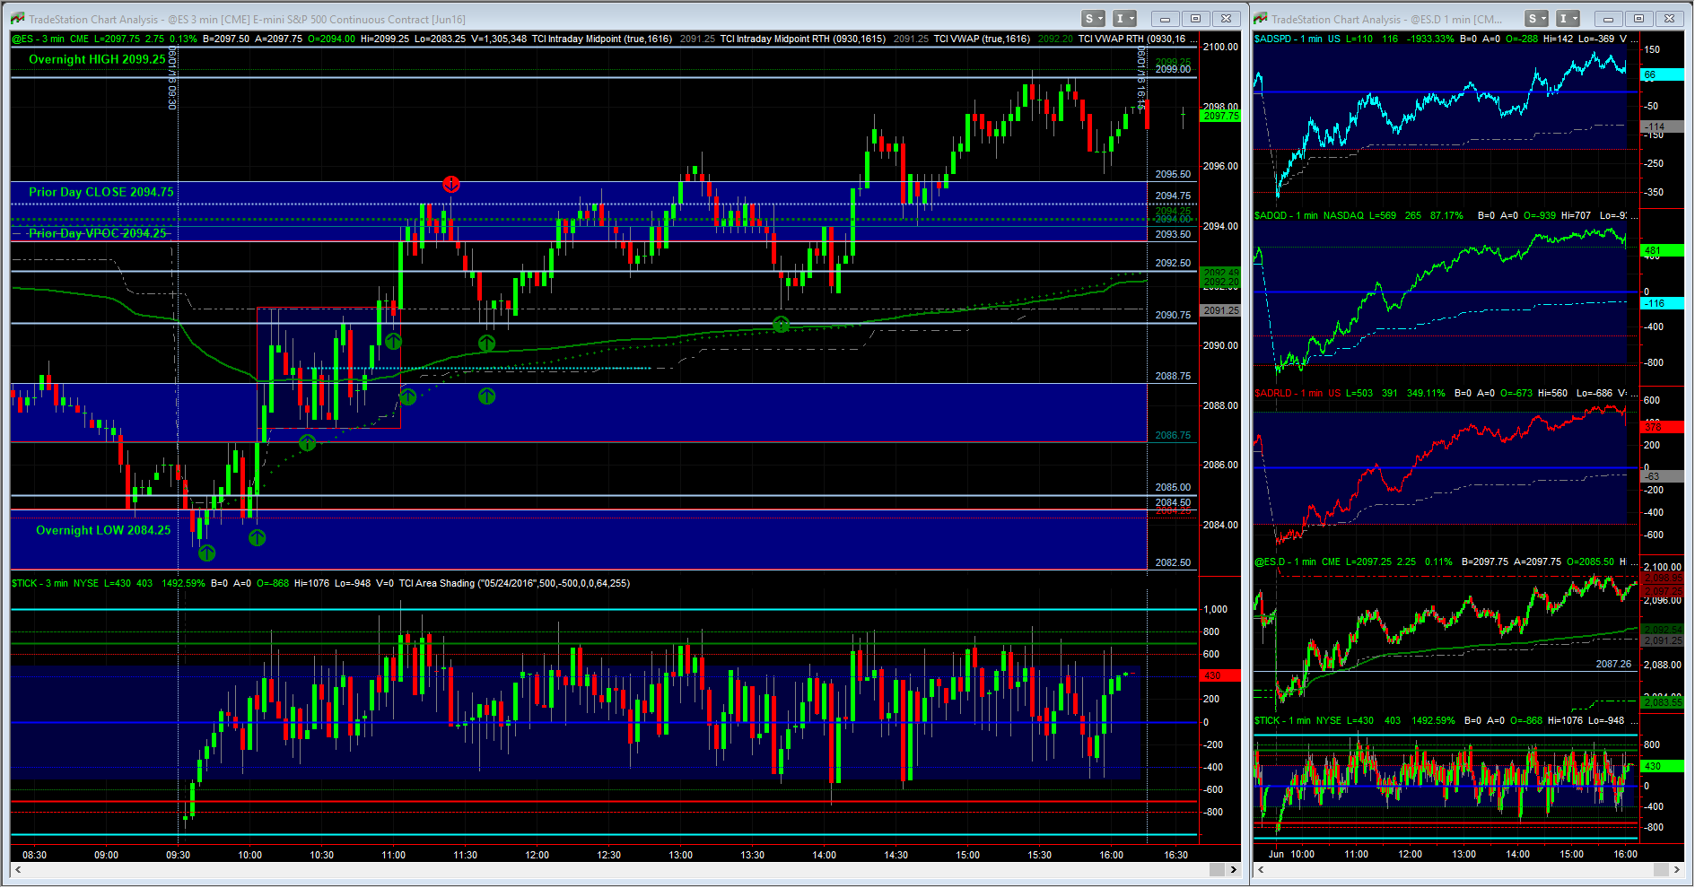Click the red 430 tag on $TICK 3 min axis
Viewport: 1695px width, 888px height.
point(1220,675)
